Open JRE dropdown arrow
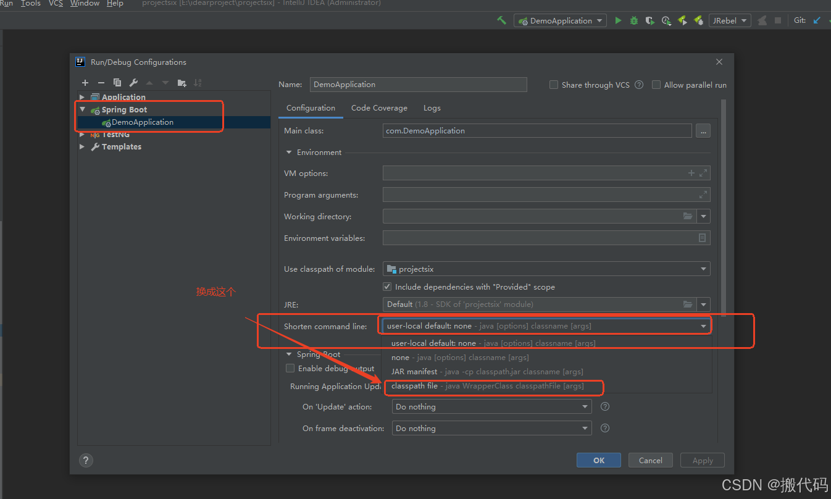 pos(704,304)
